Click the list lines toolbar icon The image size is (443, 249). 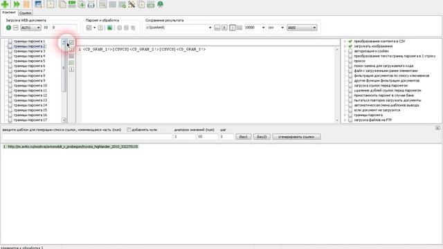(112, 4)
